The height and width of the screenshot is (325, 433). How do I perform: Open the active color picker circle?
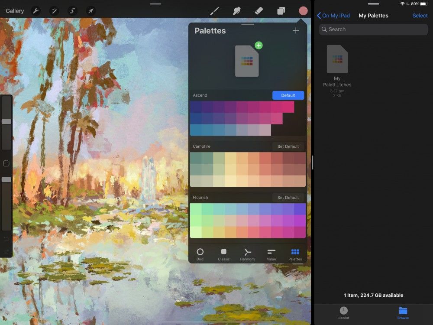point(303,10)
